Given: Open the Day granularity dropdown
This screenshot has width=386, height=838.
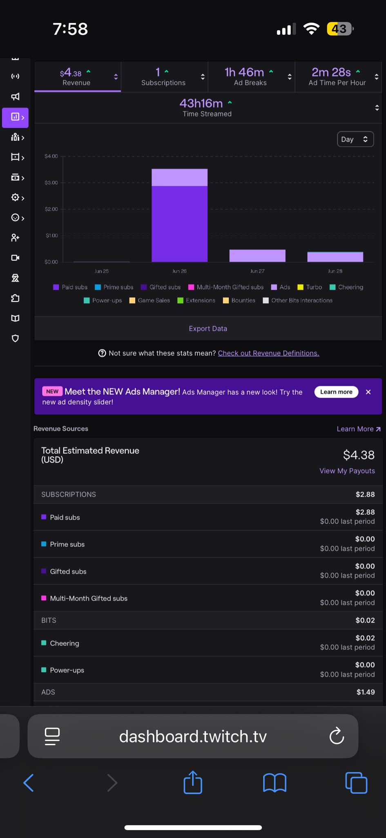Looking at the screenshot, I should click(x=355, y=139).
